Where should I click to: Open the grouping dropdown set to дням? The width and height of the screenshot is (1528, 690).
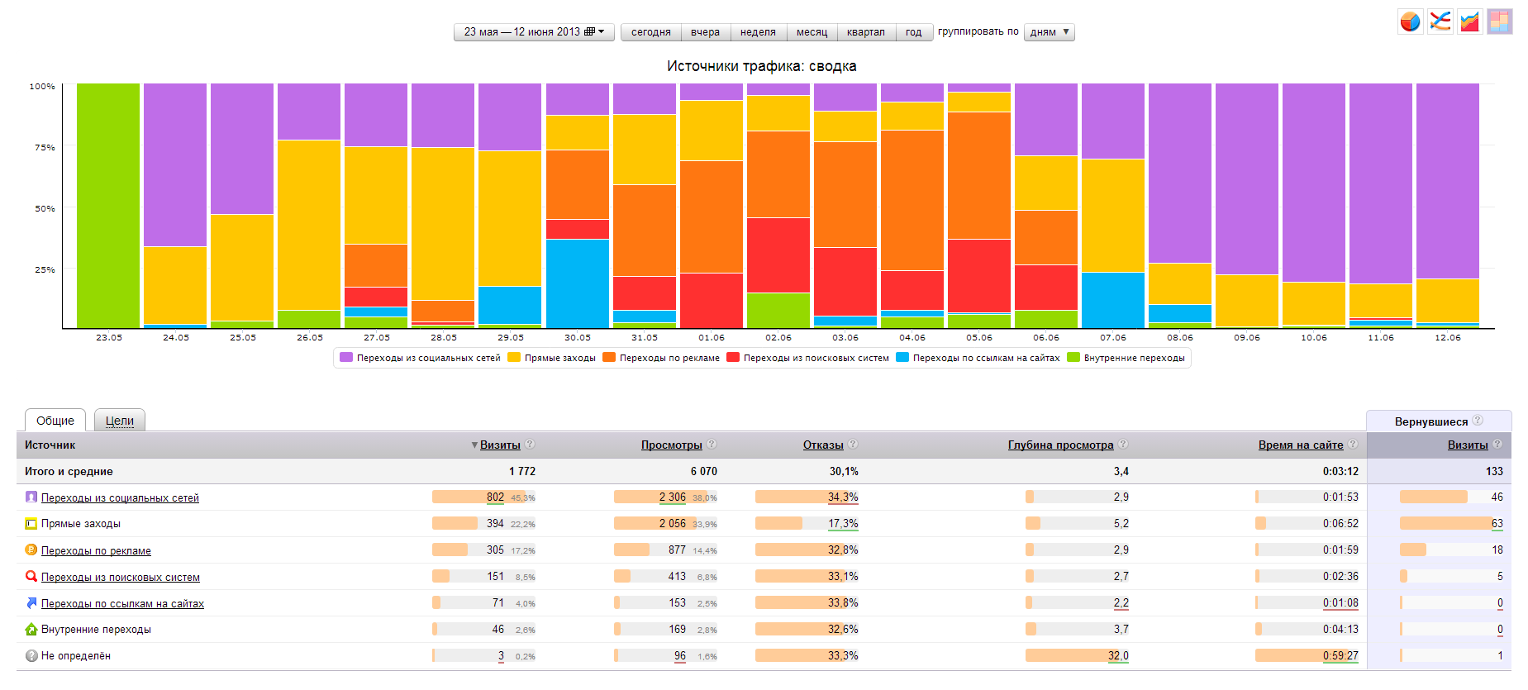tap(1049, 32)
